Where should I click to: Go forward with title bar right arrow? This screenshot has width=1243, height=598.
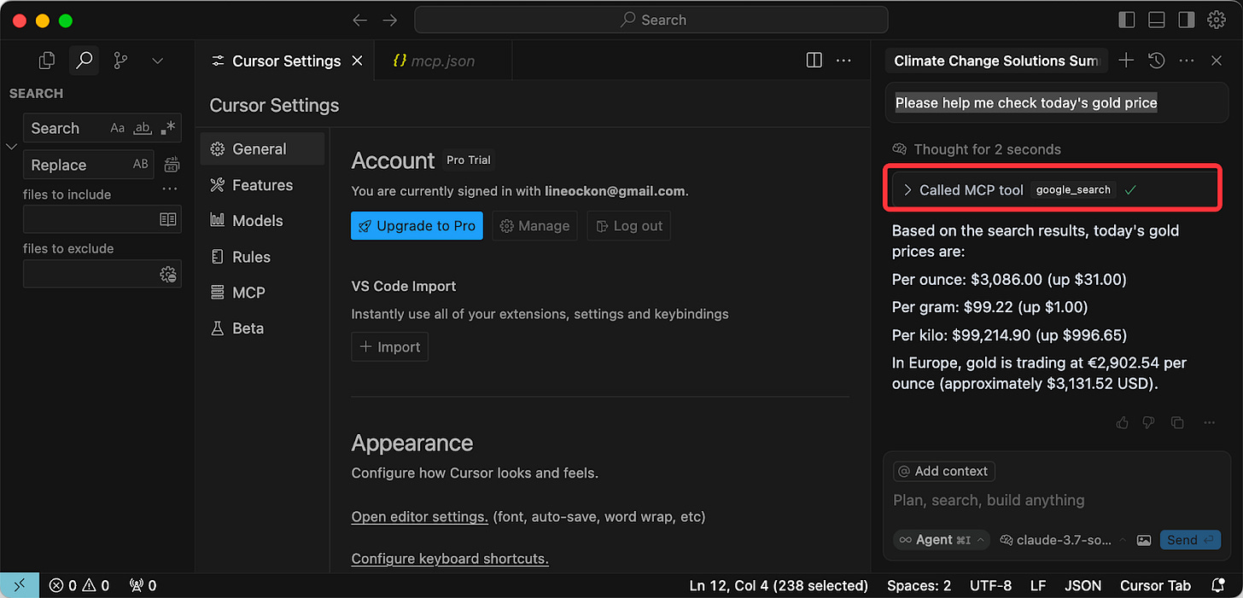pos(390,20)
